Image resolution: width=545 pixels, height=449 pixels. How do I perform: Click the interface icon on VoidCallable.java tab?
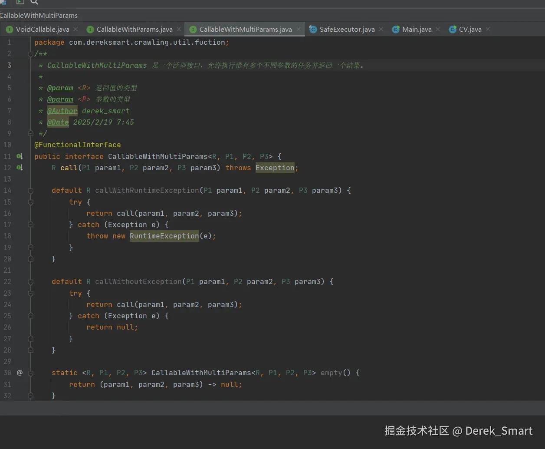pos(9,30)
